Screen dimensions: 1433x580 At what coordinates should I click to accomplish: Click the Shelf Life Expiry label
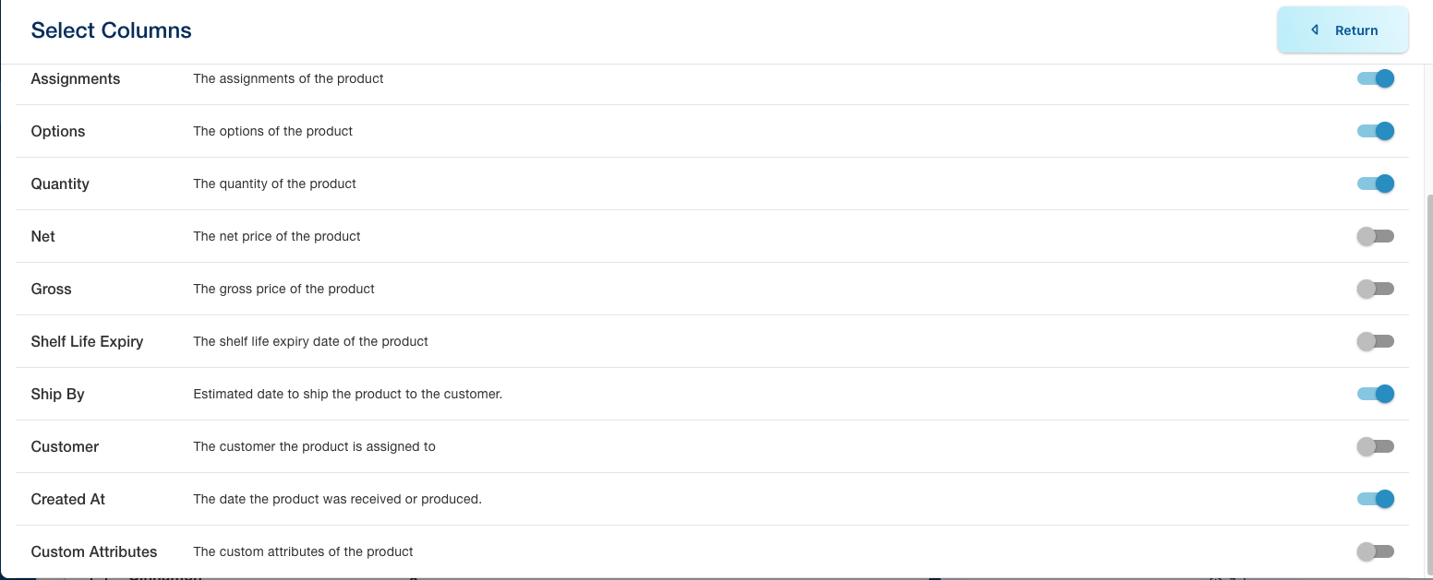tap(87, 342)
